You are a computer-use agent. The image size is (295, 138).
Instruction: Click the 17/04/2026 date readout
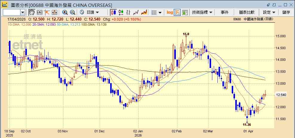tap(16, 19)
